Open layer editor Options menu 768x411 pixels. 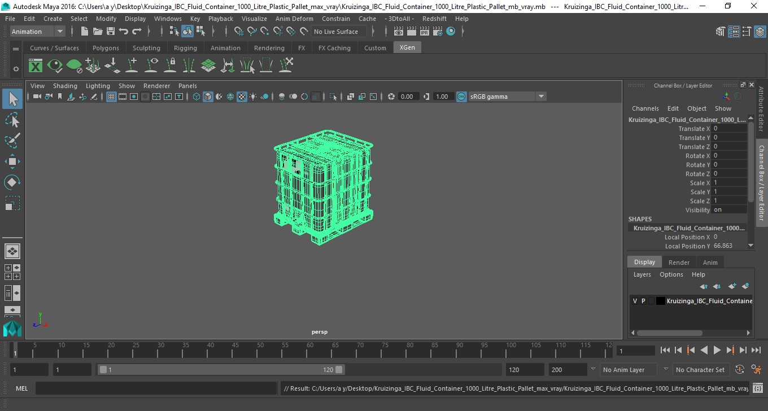click(671, 274)
